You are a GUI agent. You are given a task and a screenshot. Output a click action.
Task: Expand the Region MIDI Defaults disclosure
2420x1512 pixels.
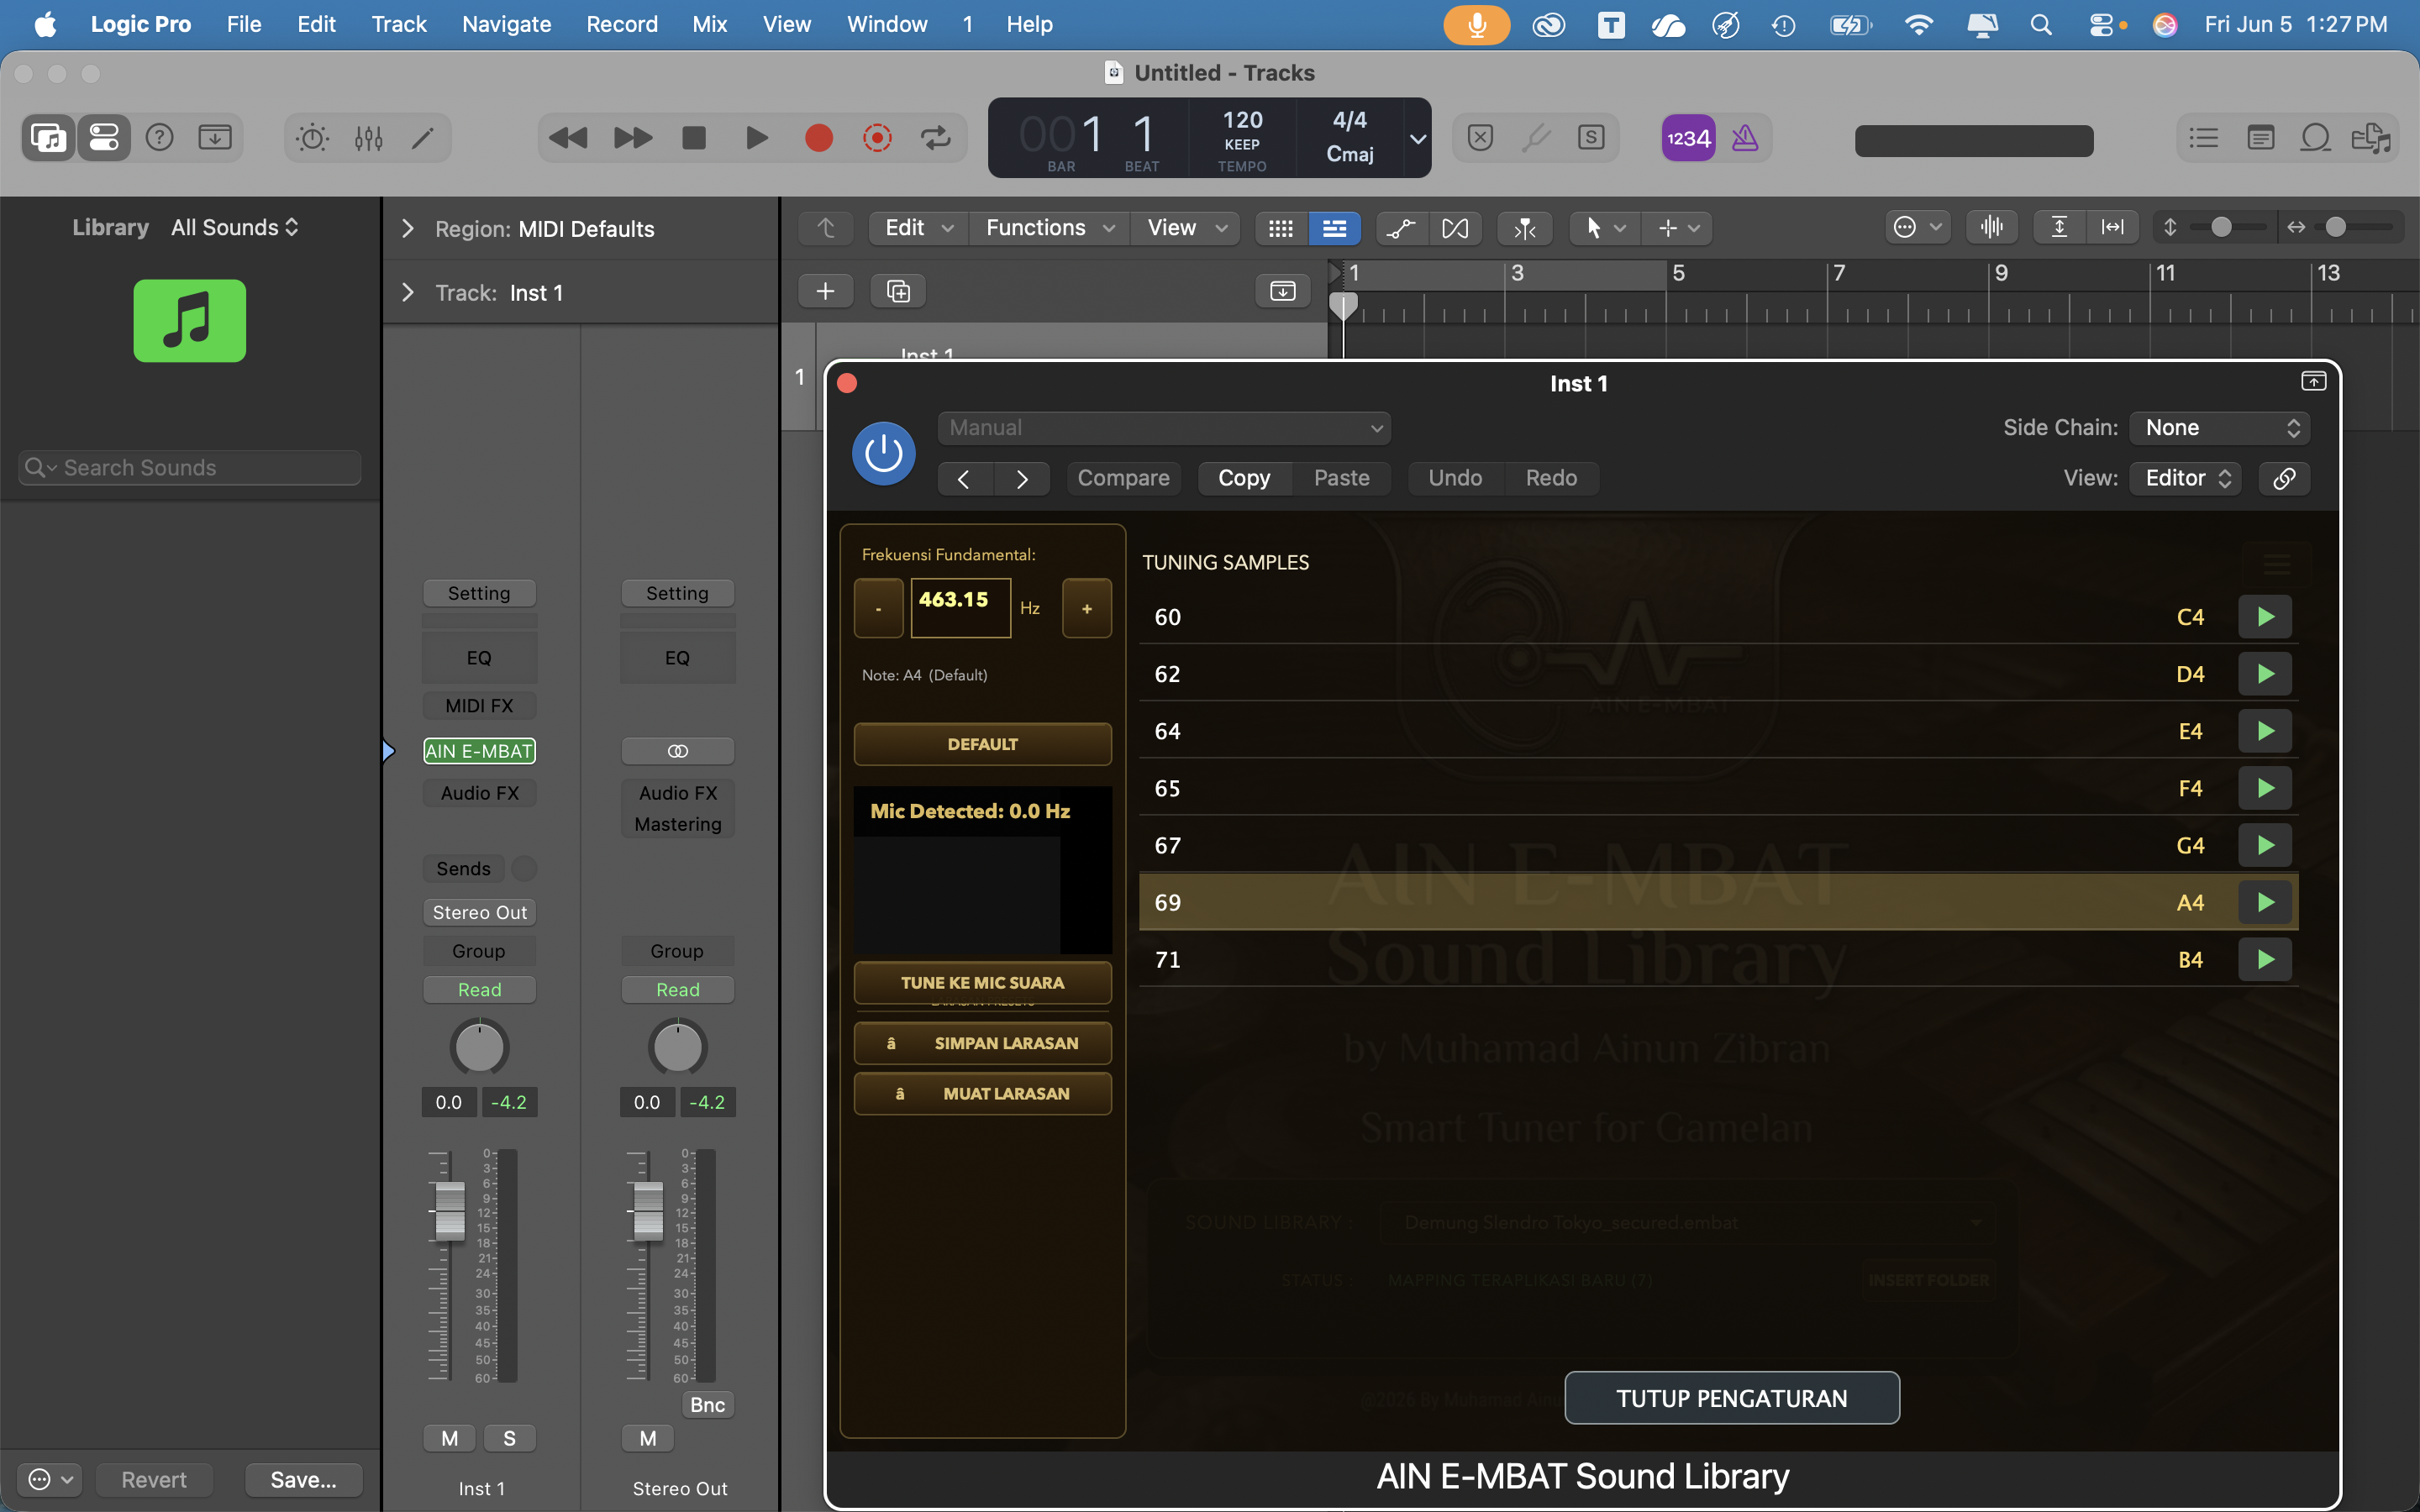coord(407,229)
